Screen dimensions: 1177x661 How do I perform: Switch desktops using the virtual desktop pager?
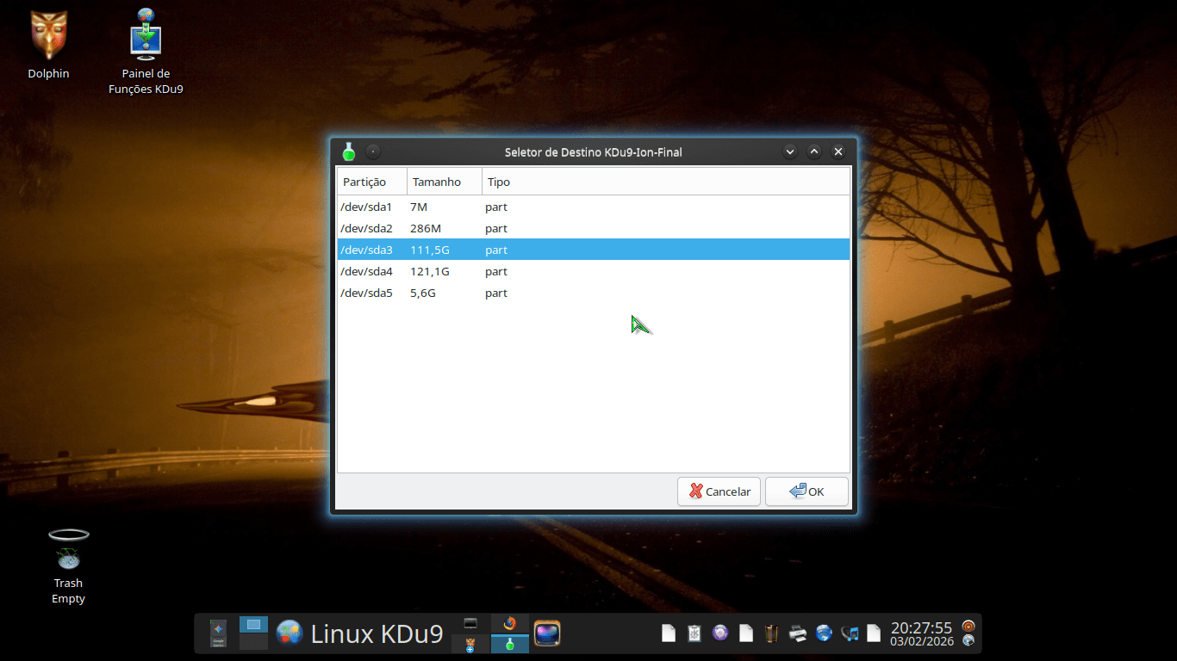(x=253, y=633)
